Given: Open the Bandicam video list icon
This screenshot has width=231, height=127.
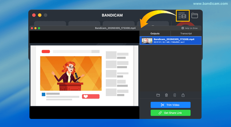Looking at the screenshot, I should click(x=182, y=16).
